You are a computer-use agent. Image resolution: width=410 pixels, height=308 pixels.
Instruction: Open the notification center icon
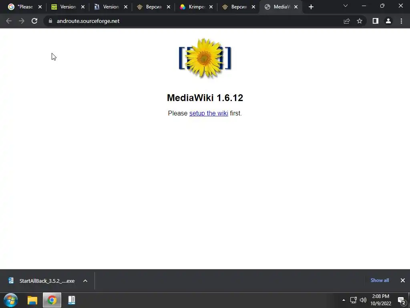click(x=401, y=301)
